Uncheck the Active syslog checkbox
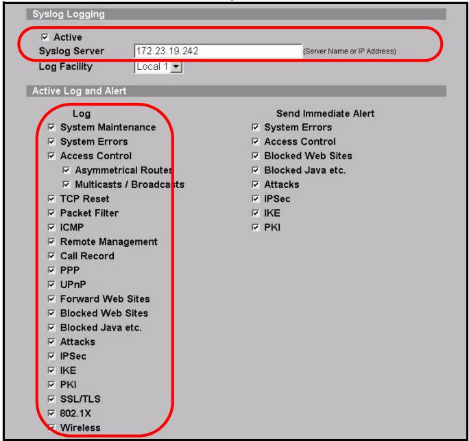The width and height of the screenshot is (469, 441). pos(45,37)
